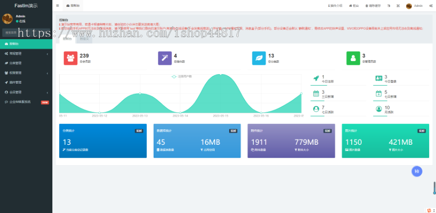
Task: Click the 16MB database space value
Action: coord(210,142)
